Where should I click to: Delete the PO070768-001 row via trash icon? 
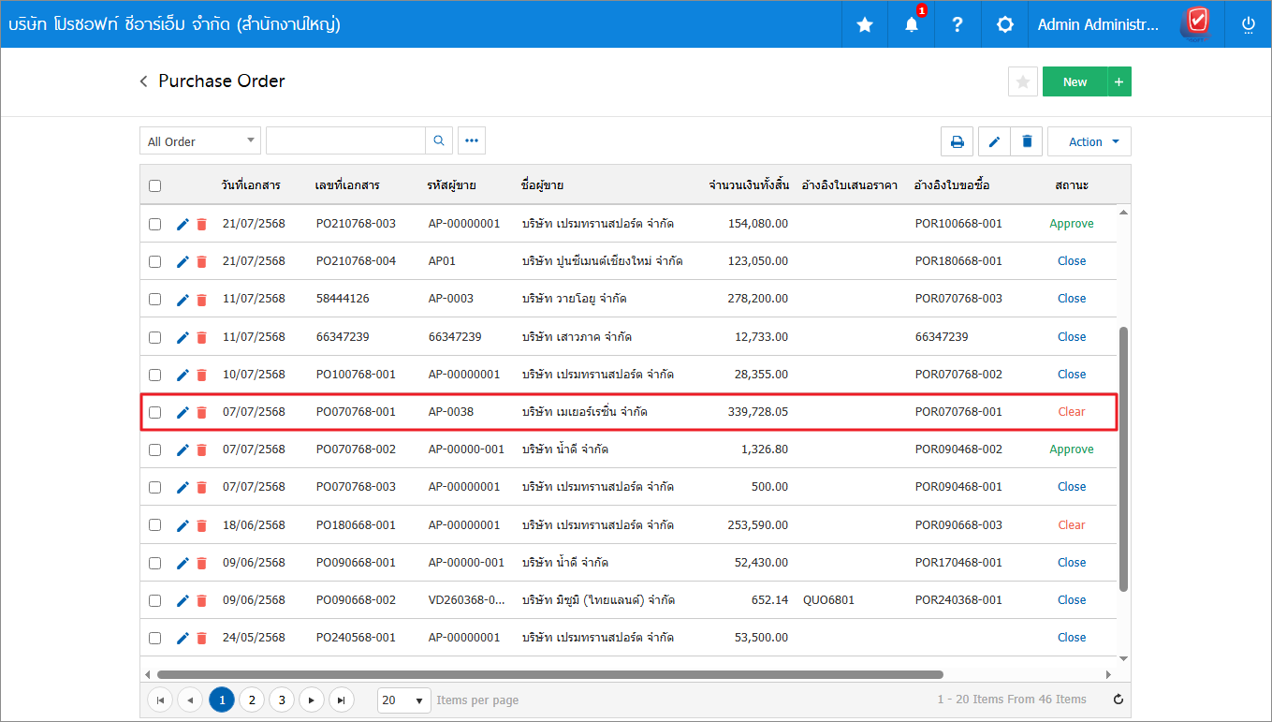(201, 412)
